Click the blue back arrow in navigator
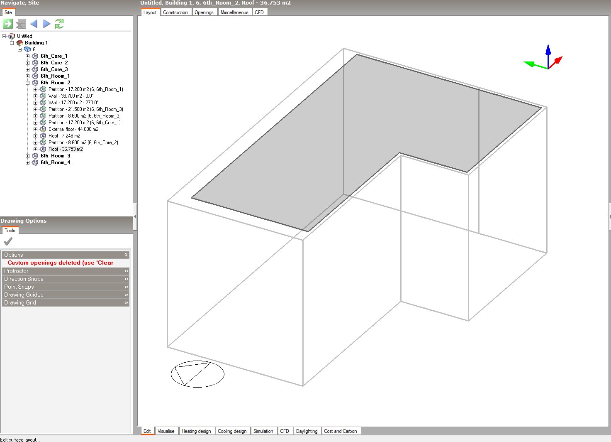Image resolution: width=611 pixels, height=442 pixels. (34, 24)
